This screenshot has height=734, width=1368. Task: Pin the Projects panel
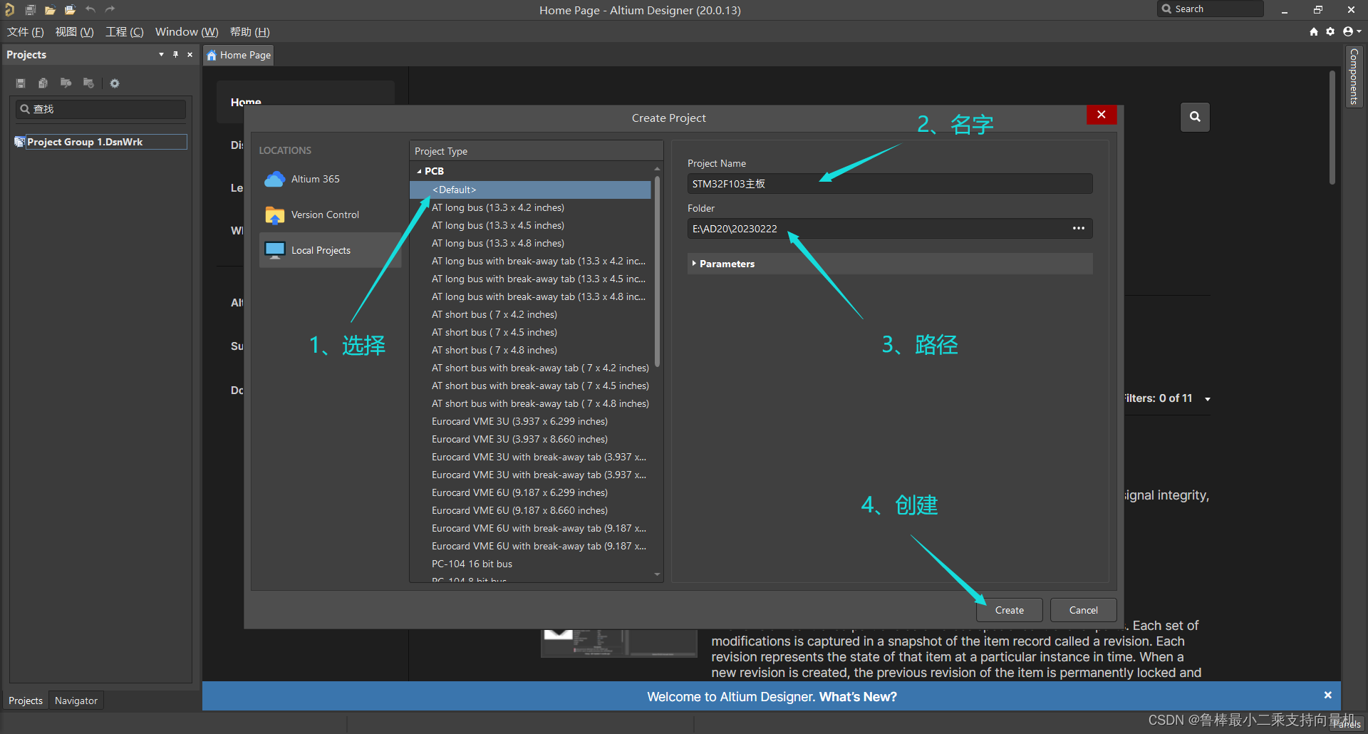click(175, 55)
